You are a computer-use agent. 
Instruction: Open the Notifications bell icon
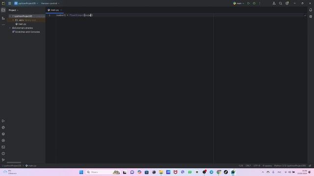pyautogui.click(x=311, y=10)
